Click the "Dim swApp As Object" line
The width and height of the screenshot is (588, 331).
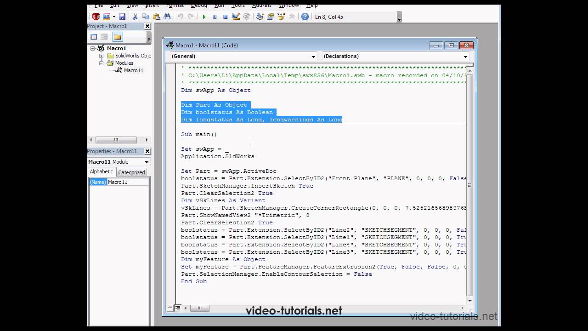click(216, 90)
